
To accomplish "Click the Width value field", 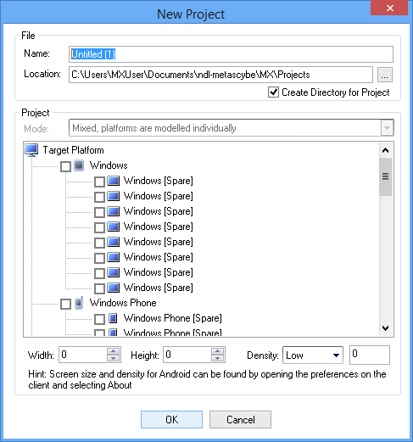I will point(83,355).
